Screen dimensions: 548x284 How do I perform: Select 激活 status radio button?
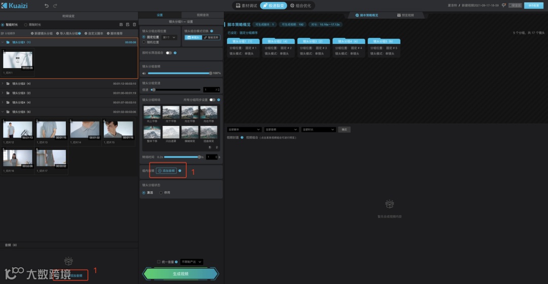click(144, 193)
